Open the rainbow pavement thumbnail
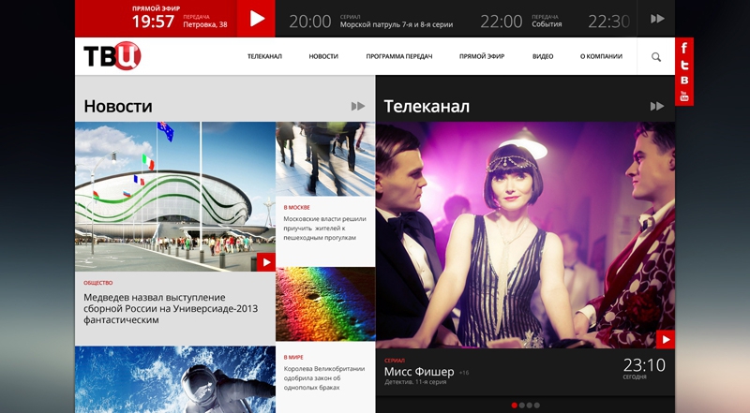Screen dimensions: 750x413 click(x=325, y=304)
